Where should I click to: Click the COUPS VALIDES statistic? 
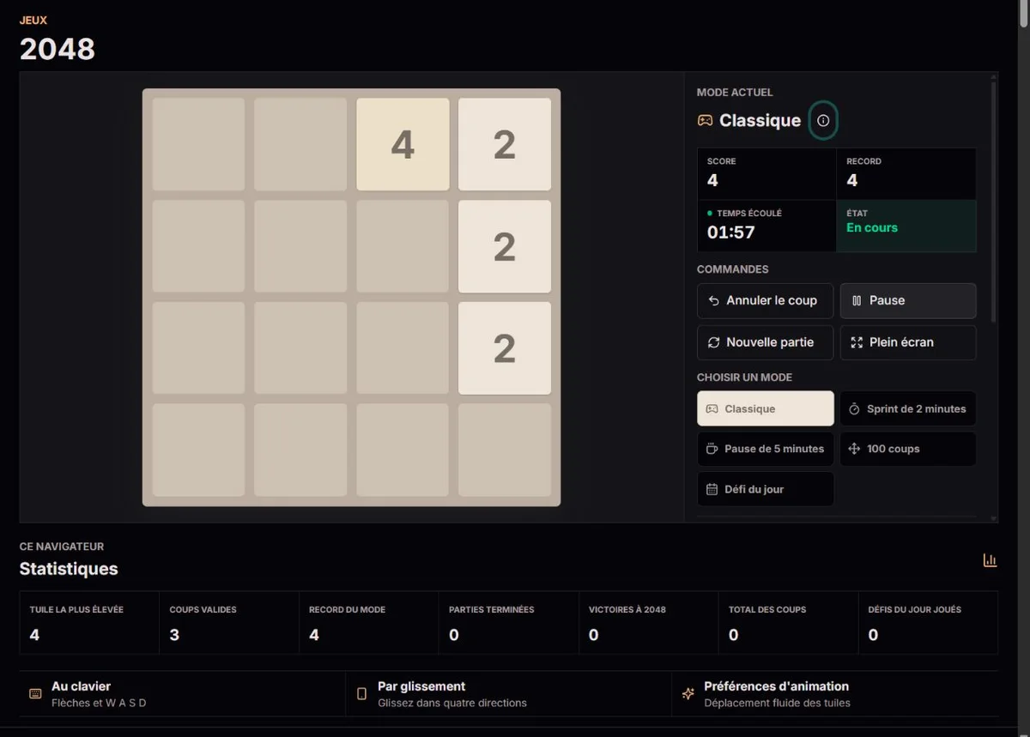[x=229, y=623]
